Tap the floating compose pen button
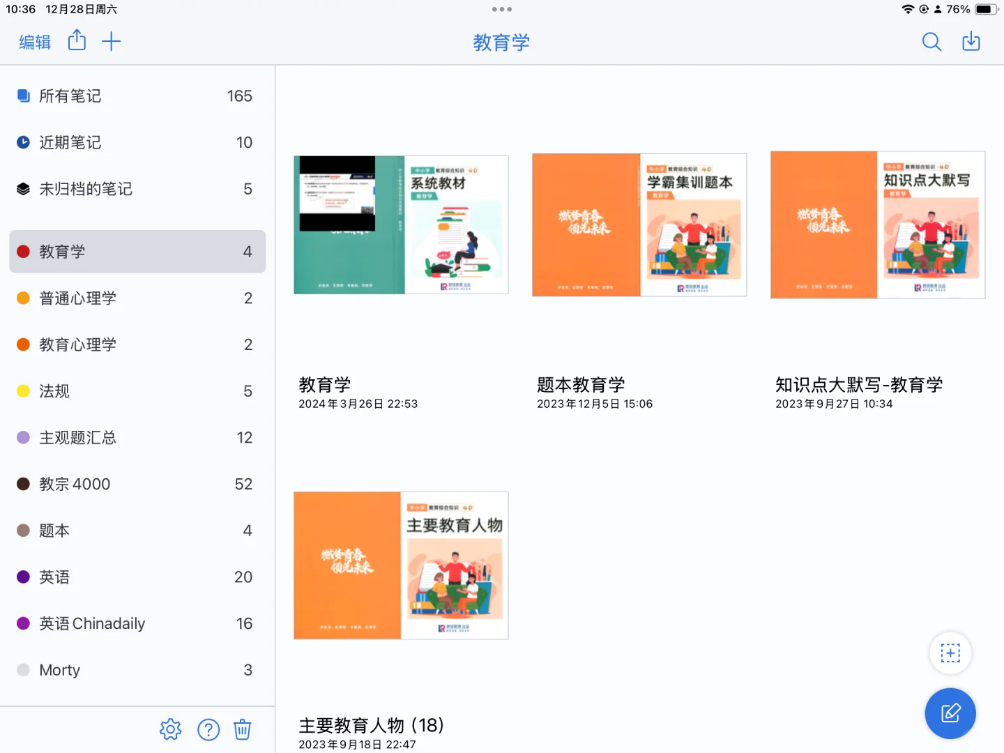 pos(950,713)
